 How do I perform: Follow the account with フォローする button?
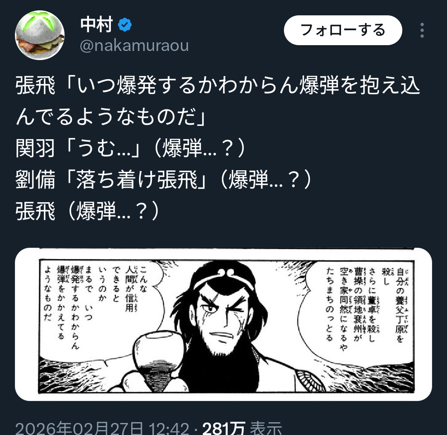[343, 30]
